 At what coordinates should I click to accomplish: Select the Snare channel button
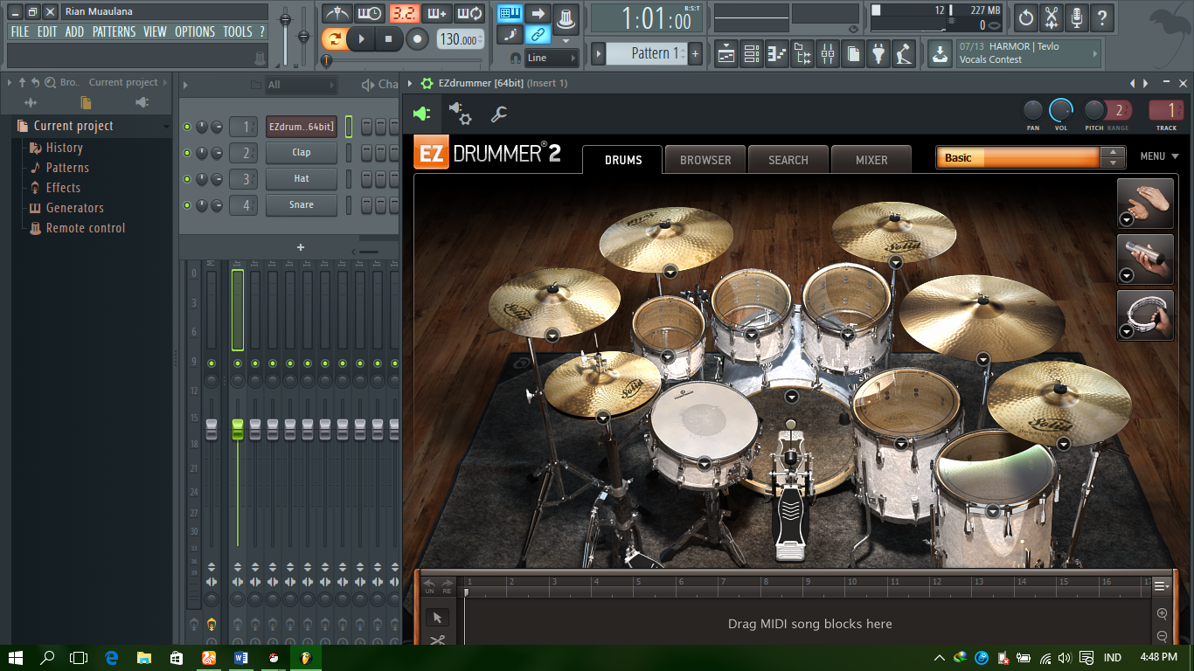point(302,204)
